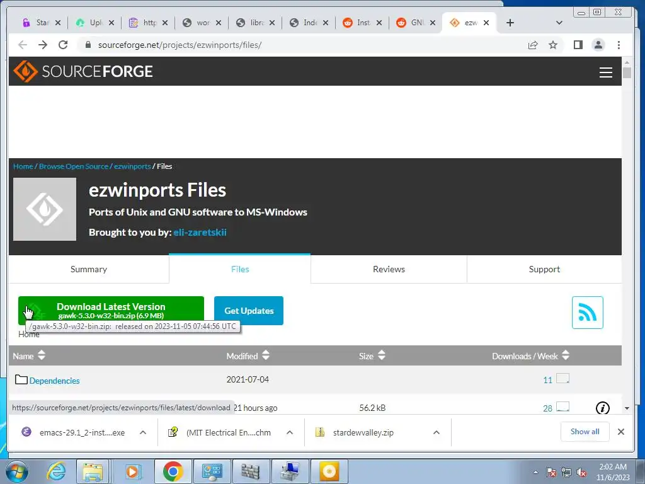Screen dimensions: 645x484
Task: Click ezwinports breadcrumb link
Action: tap(132, 166)
